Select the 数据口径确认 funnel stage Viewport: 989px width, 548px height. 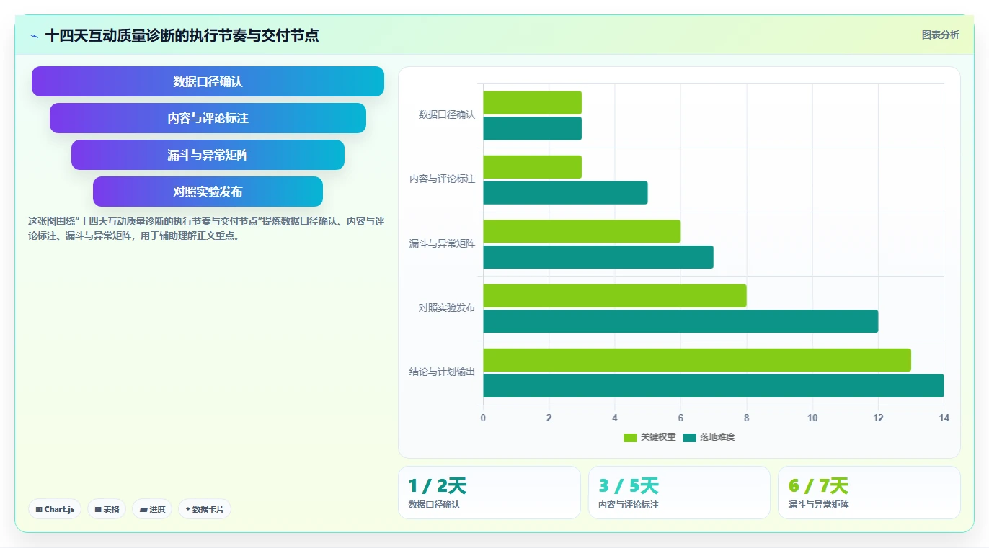208,81
